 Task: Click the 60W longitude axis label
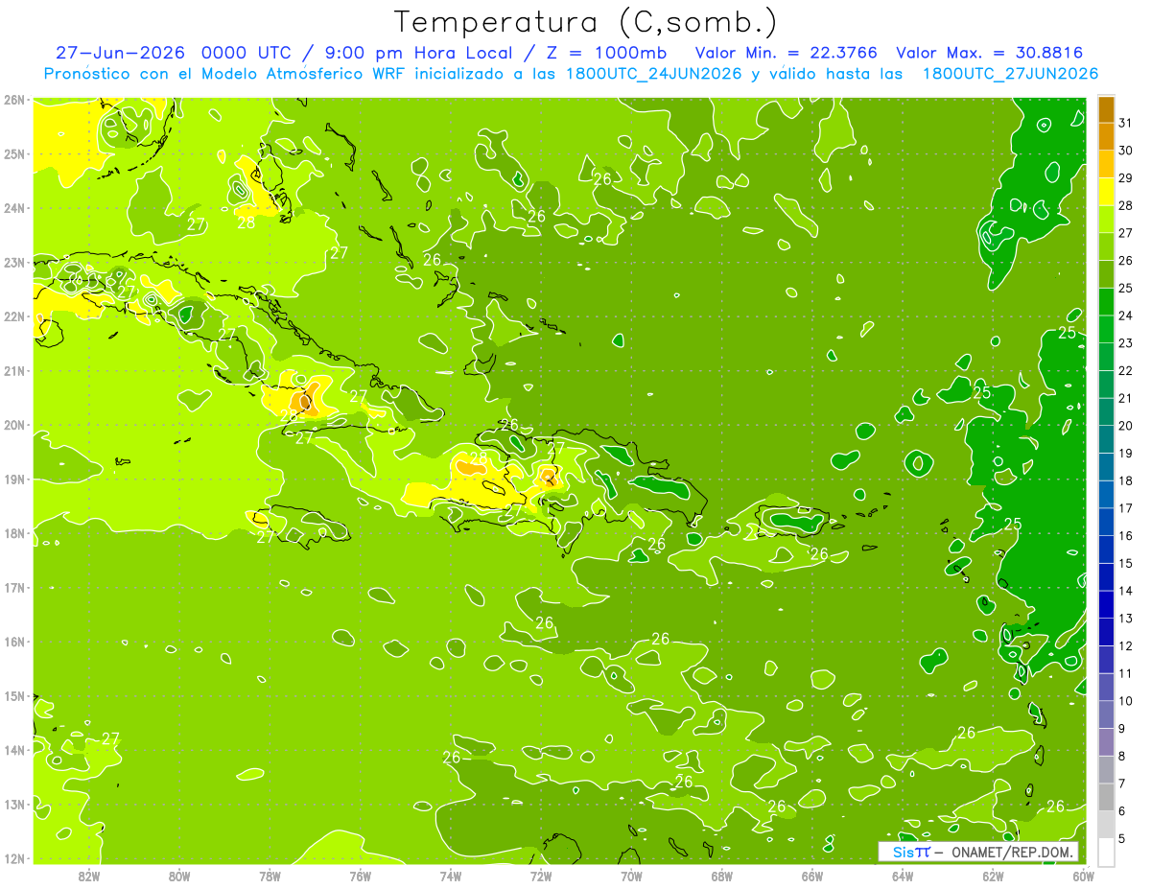tap(1084, 877)
